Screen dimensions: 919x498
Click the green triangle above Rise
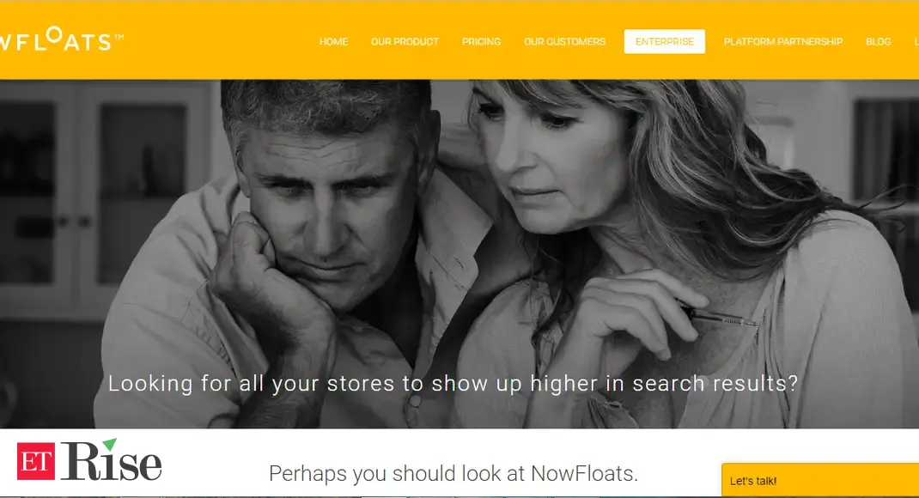pos(110,444)
